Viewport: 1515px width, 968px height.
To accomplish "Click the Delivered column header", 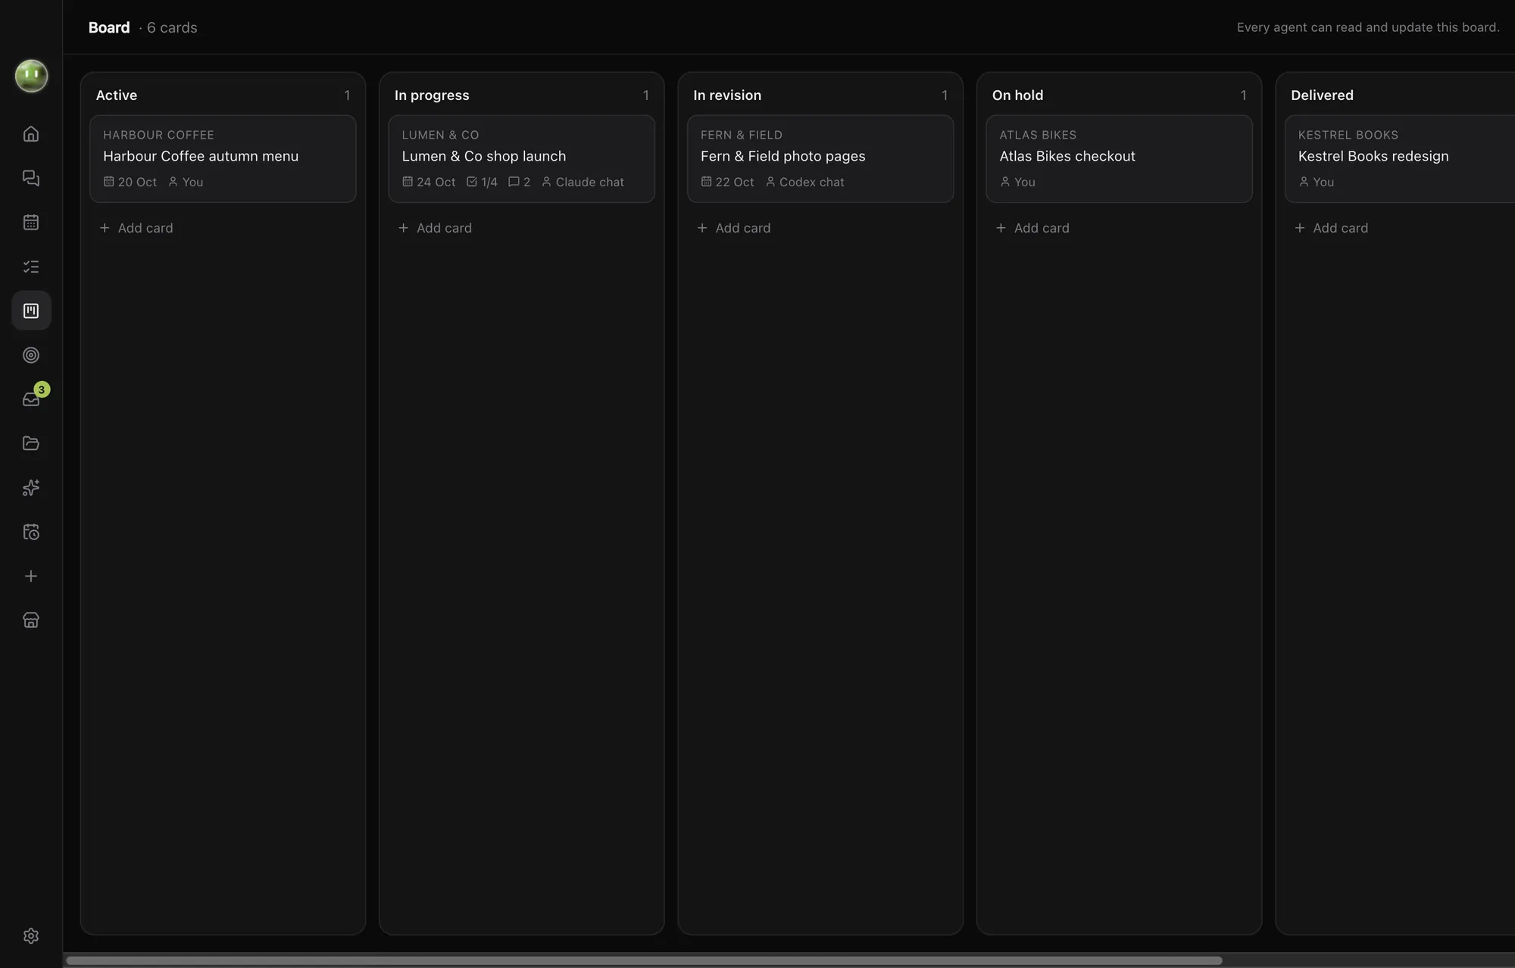I will pos(1322,95).
